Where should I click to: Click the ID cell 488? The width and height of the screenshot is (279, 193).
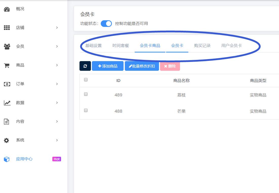(x=118, y=111)
